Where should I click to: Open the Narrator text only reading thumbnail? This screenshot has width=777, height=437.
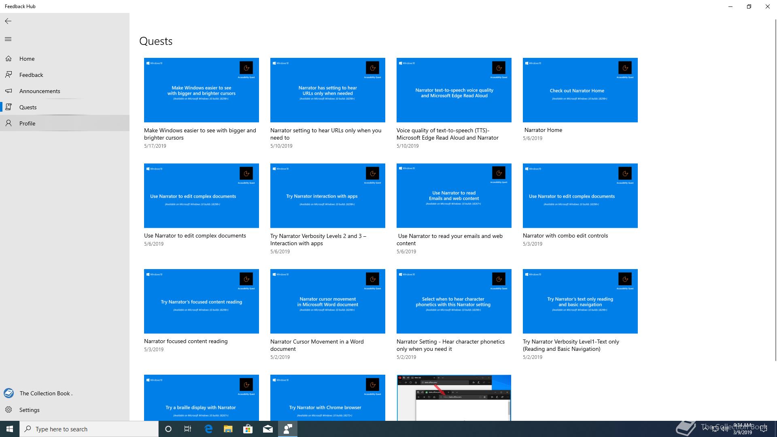click(x=580, y=301)
